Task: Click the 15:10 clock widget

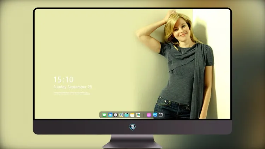Action: pos(64,79)
